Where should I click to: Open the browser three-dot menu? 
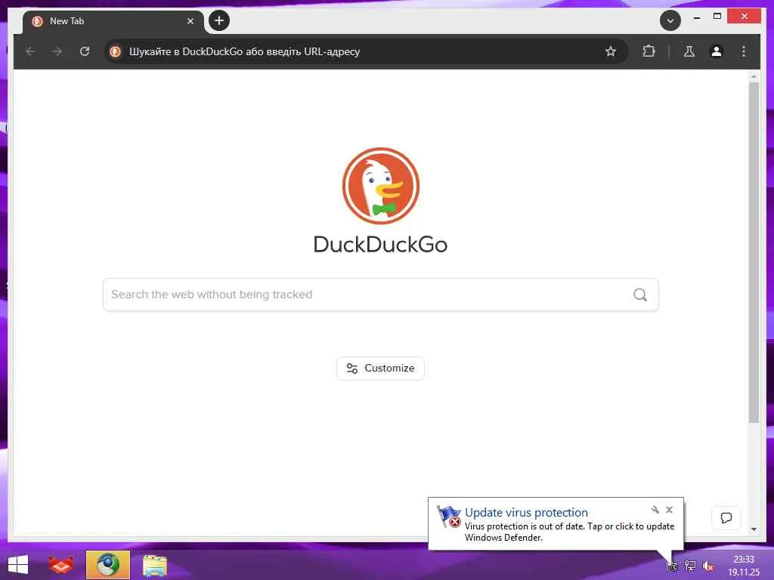[744, 51]
